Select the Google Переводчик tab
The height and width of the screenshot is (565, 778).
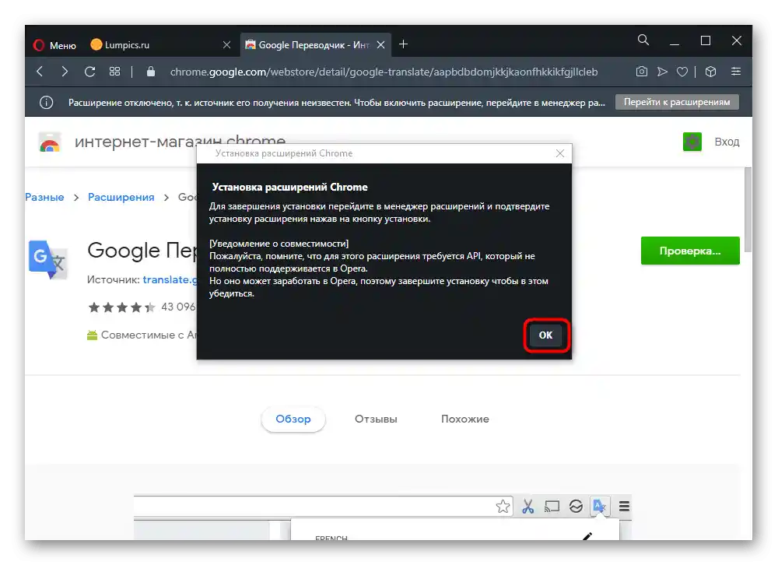point(315,45)
